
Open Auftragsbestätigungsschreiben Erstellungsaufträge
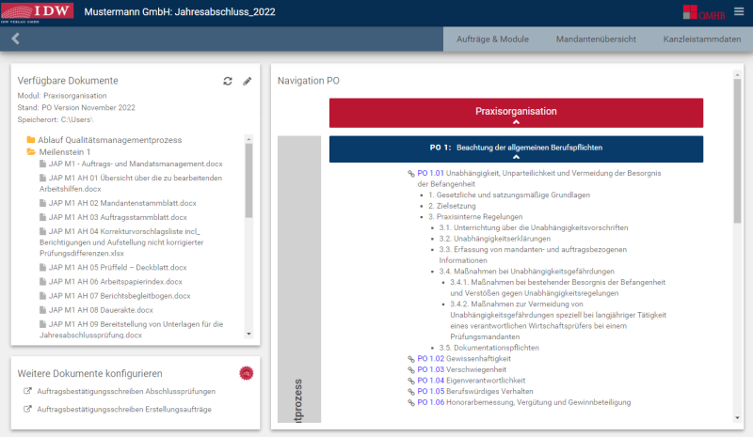(124, 409)
